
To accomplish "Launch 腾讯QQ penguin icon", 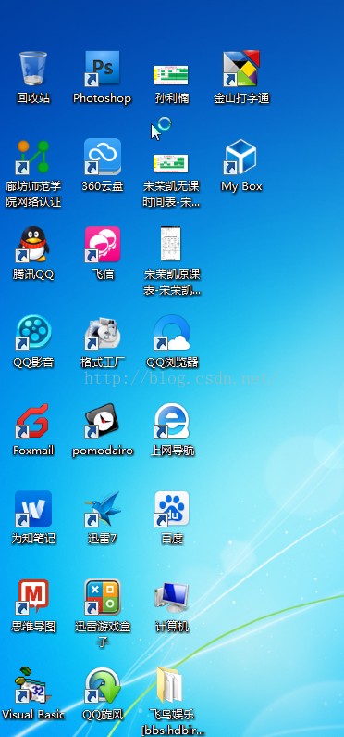I will [x=33, y=245].
